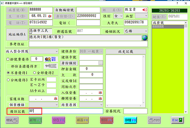Image resolution: width=190 pixels, height=128 pixels.
Task: Select the 分級優待3 radio option
Action: click(8, 80)
